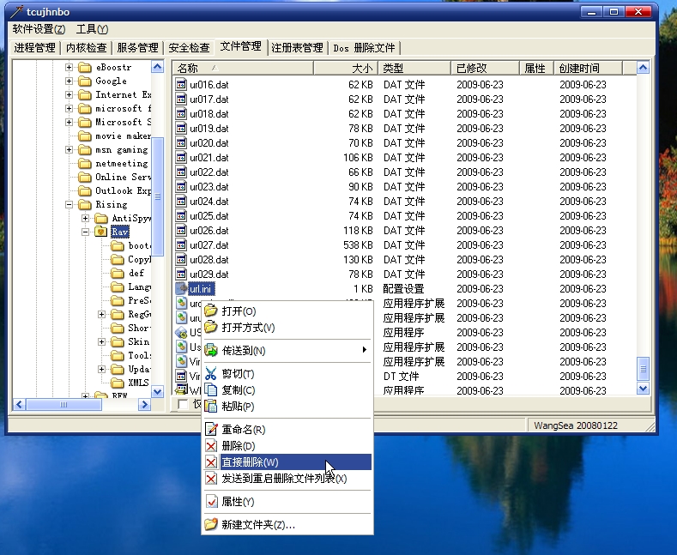The width and height of the screenshot is (677, 555).
Task: Click red X icon for reboot delete list
Action: (211, 478)
